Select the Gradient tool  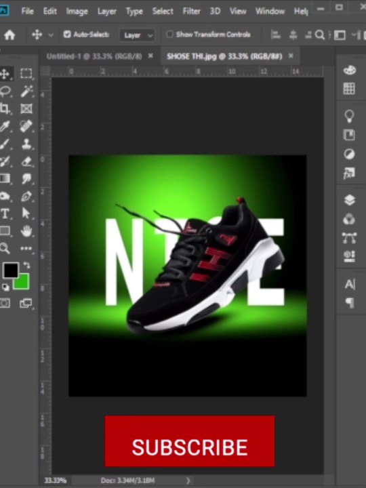tap(5, 178)
